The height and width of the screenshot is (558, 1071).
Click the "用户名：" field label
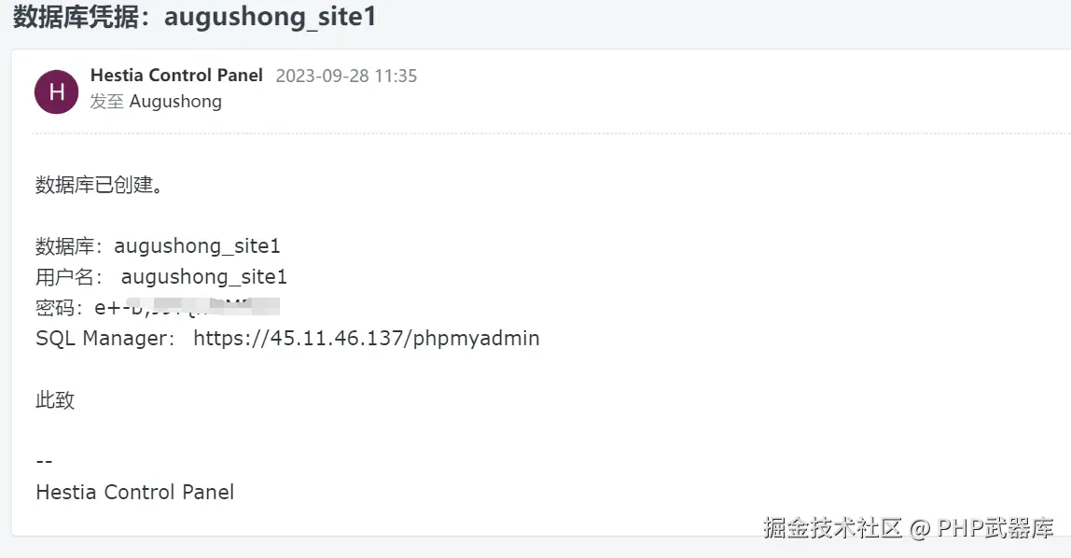71,277
